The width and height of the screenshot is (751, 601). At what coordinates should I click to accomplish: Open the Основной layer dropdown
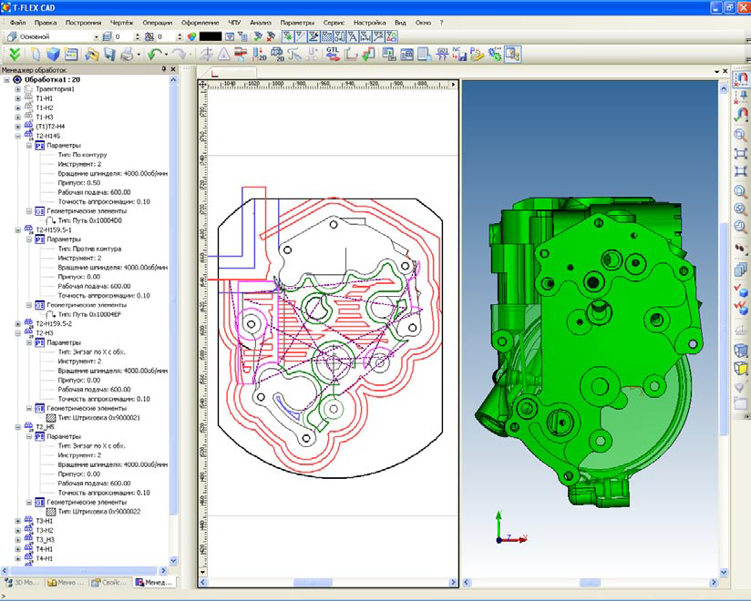[96, 36]
